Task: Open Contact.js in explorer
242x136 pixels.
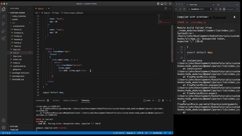Action: 19,33
